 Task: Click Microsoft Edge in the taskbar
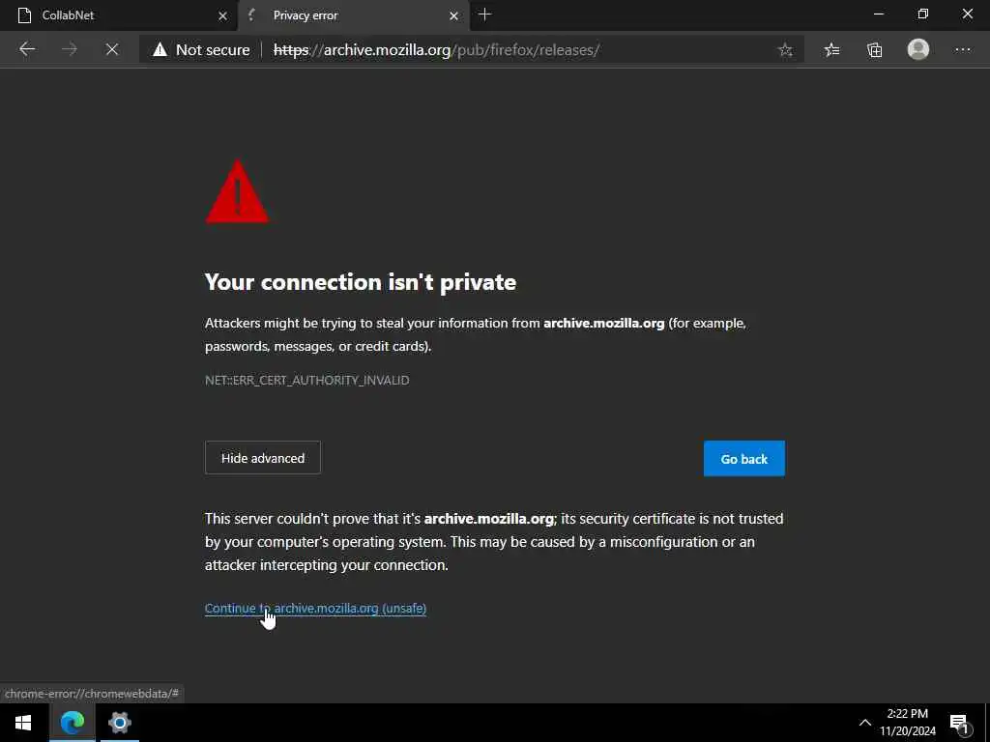coord(72,723)
